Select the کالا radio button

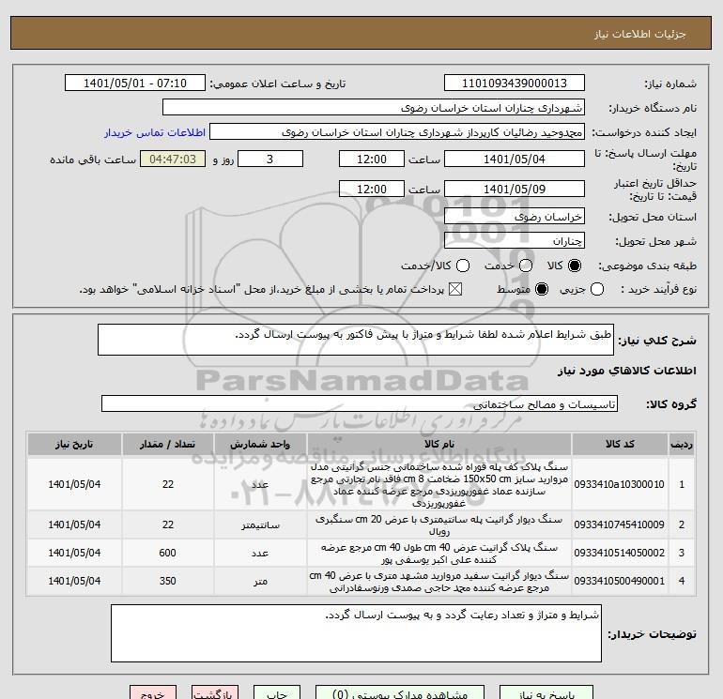point(575,266)
